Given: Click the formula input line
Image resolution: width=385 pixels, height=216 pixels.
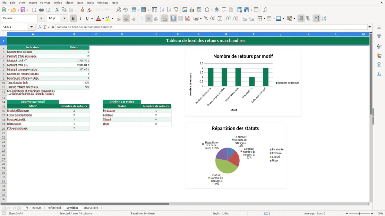Looking at the screenshot, I should click(x=211, y=27).
